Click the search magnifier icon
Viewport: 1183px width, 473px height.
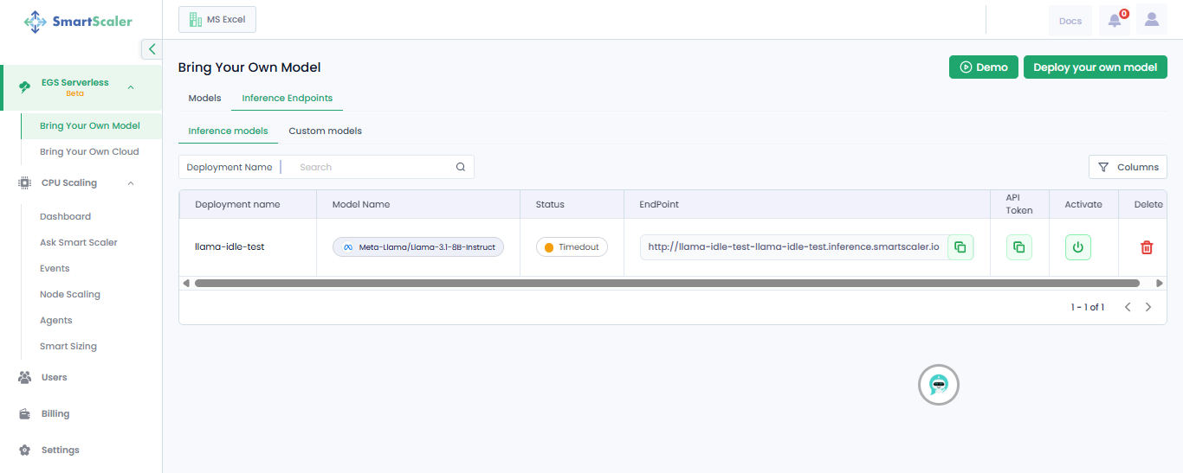(x=461, y=167)
